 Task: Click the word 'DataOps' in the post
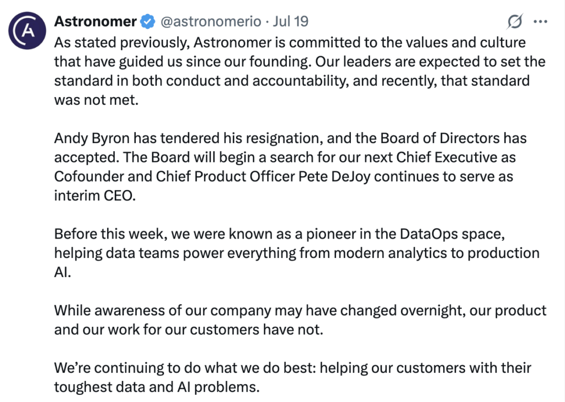tap(428, 234)
